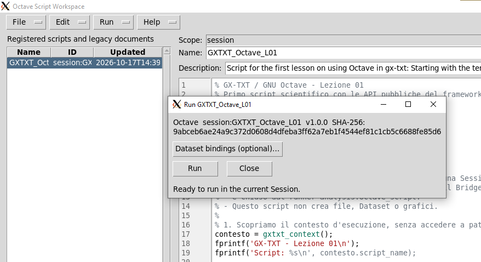
Task: Click the SHA-256 hash text in dialog
Action: coord(307,132)
